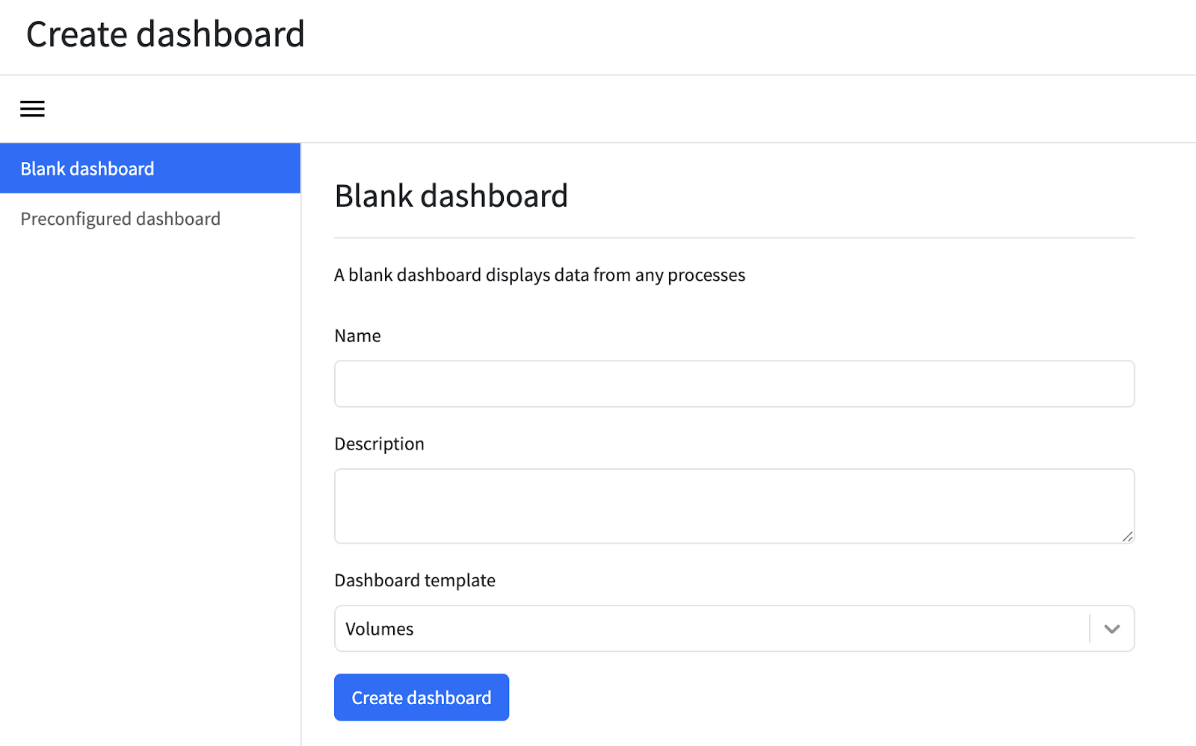This screenshot has width=1196, height=746.
Task: Click the Dashboard template label
Action: [x=414, y=580]
